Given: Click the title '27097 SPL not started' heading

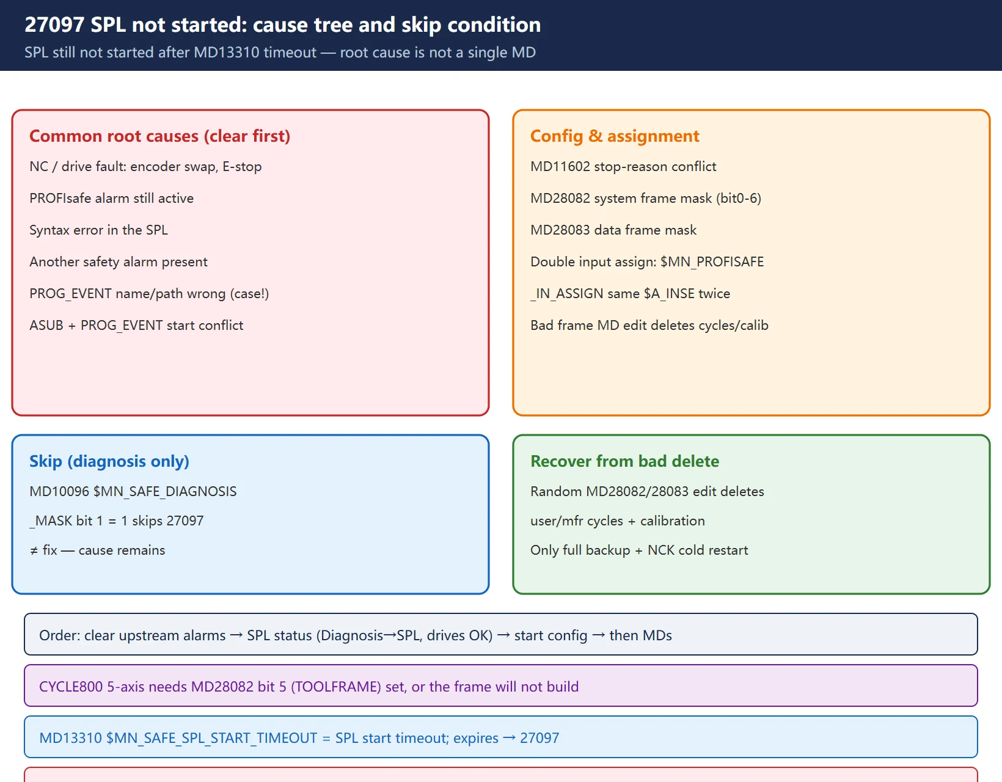Looking at the screenshot, I should 282,24.
